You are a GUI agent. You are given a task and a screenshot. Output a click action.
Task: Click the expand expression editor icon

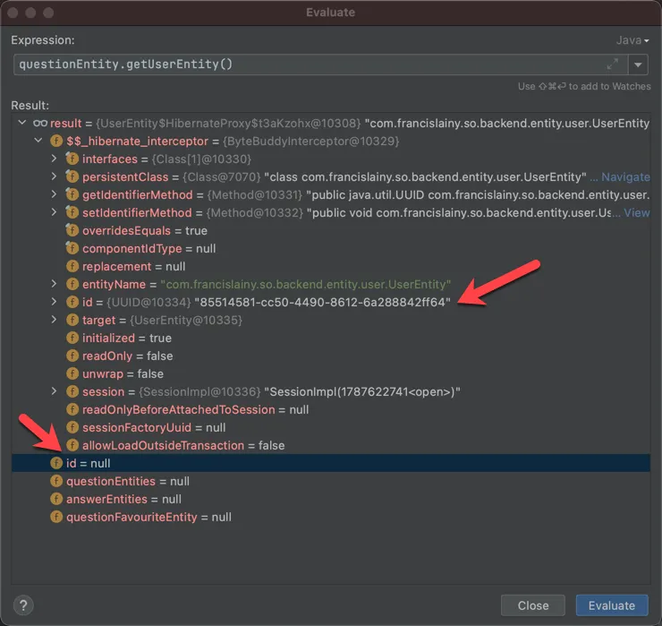(612, 64)
